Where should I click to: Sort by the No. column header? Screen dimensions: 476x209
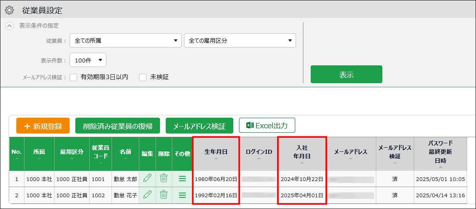point(17,154)
